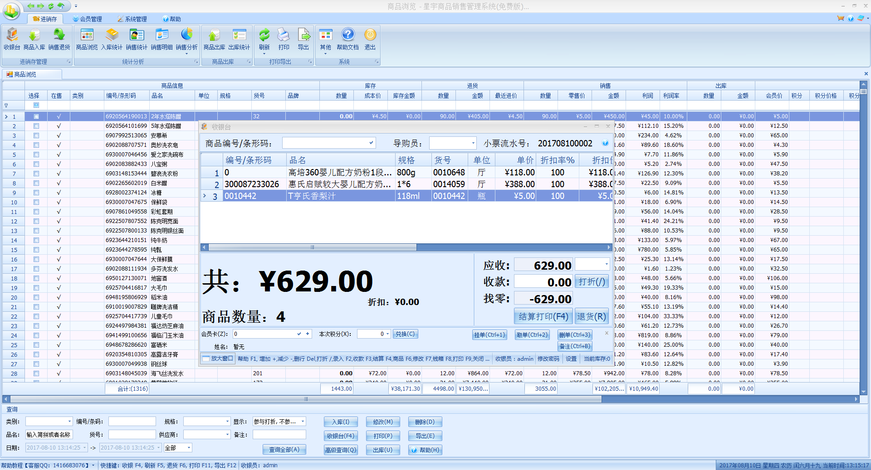Click the 退货(R) button
The width and height of the screenshot is (871, 470).
[592, 316]
